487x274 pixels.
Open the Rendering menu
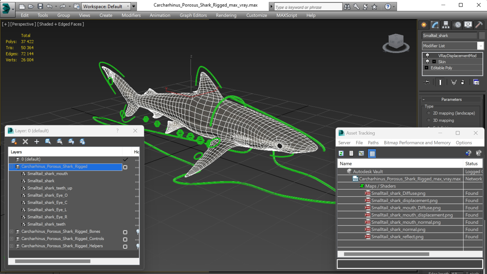226,15
